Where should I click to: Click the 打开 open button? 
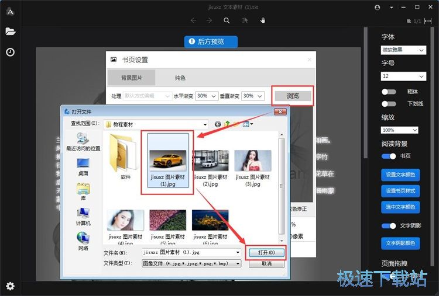click(266, 252)
